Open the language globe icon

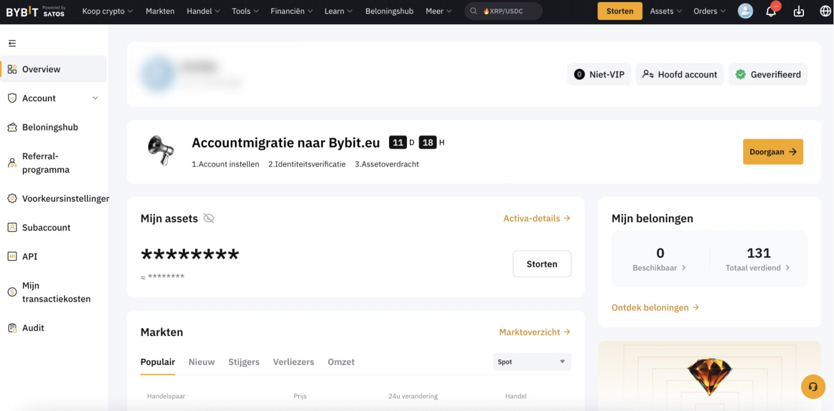pyautogui.click(x=825, y=11)
